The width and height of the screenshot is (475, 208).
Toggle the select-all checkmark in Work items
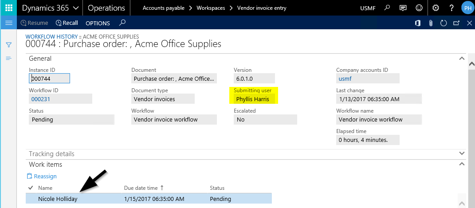31,188
